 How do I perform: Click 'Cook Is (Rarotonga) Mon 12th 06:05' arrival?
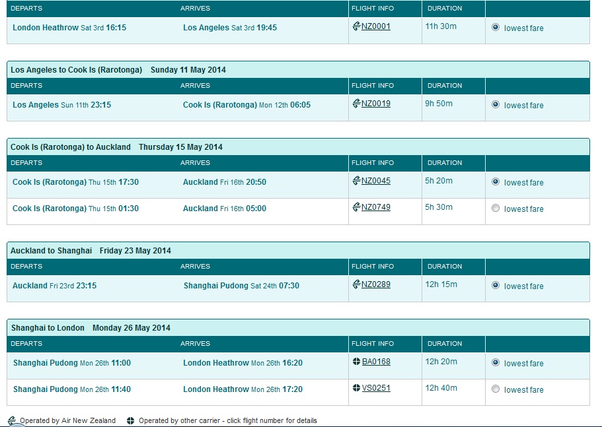pos(247,105)
